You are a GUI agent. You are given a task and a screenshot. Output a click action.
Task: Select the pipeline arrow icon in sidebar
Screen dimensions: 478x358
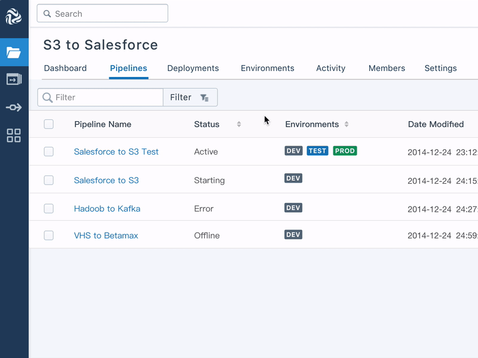coord(14,107)
